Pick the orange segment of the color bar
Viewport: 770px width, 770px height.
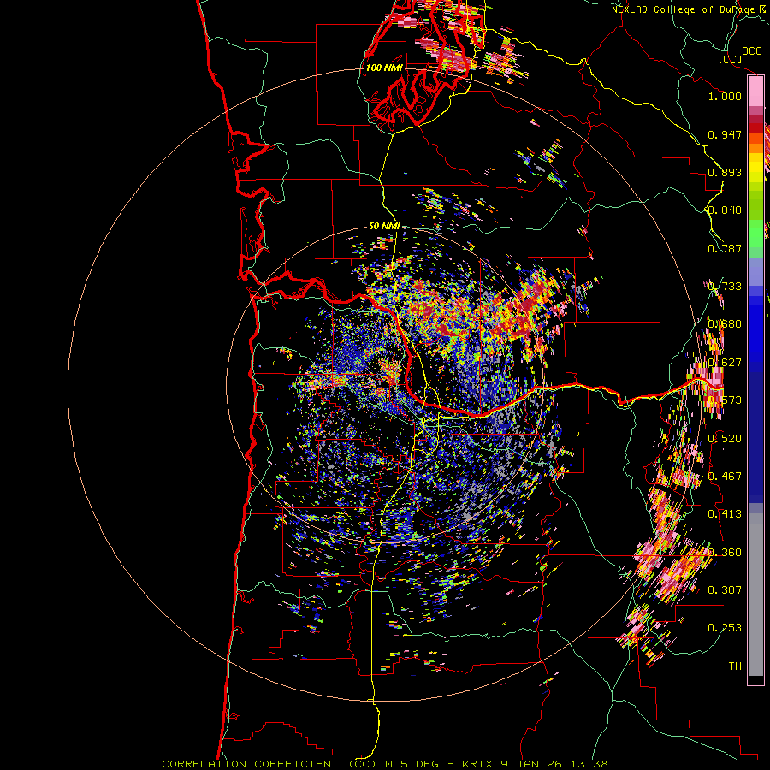click(x=755, y=144)
